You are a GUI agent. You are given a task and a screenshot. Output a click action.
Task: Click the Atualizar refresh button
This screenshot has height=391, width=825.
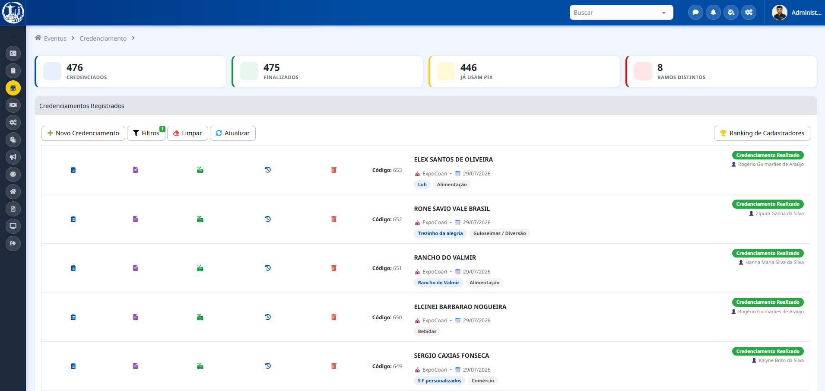click(x=233, y=133)
